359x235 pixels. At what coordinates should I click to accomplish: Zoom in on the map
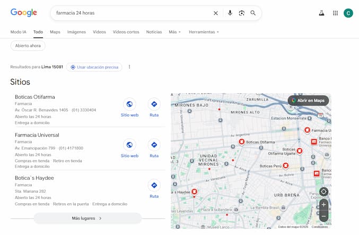(323, 204)
